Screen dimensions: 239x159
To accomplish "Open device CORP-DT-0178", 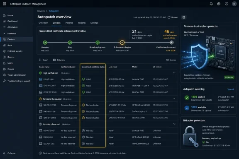I will pyautogui.click(x=50, y=92).
